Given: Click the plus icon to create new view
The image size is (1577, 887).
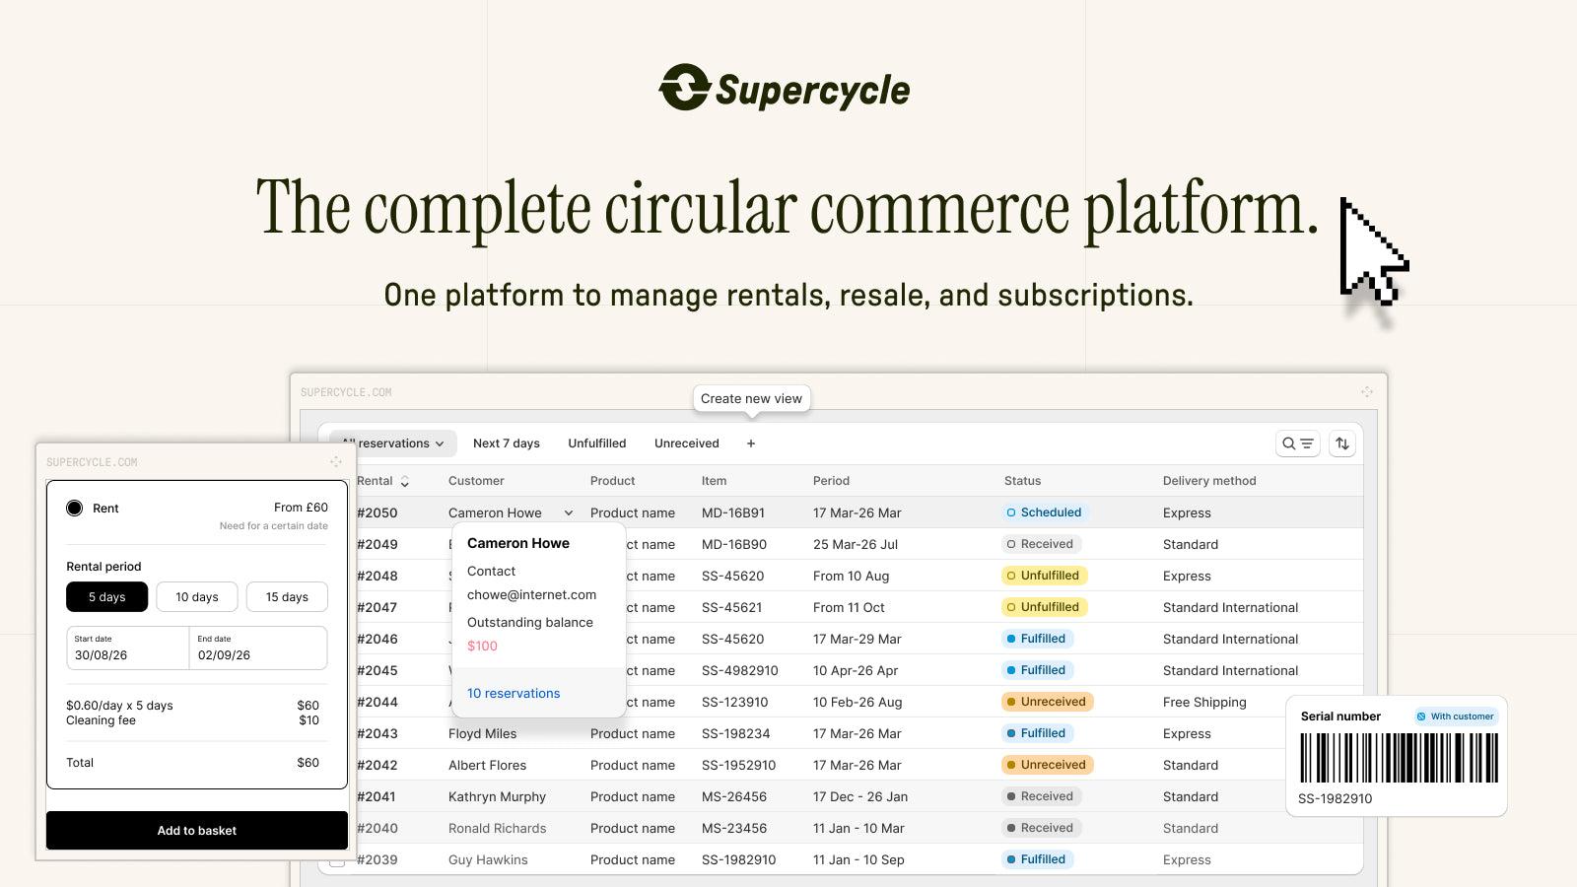Looking at the screenshot, I should point(751,443).
